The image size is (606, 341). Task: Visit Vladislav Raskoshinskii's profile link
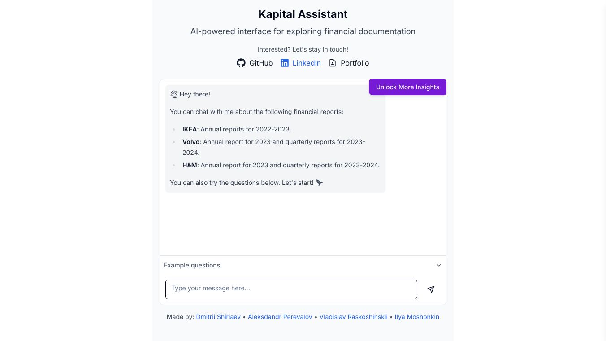pyautogui.click(x=353, y=317)
